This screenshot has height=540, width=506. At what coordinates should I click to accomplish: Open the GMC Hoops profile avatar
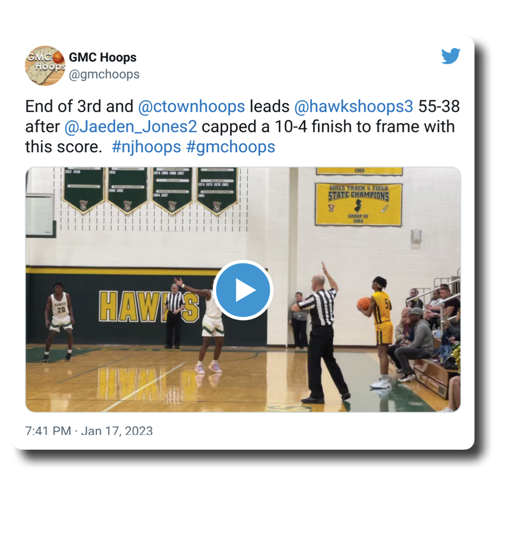(x=45, y=65)
